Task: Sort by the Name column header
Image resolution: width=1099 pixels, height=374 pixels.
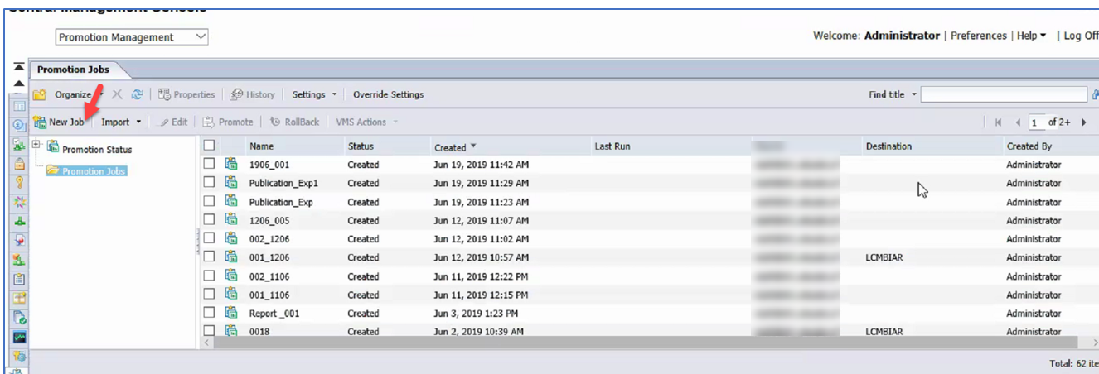Action: [x=261, y=146]
